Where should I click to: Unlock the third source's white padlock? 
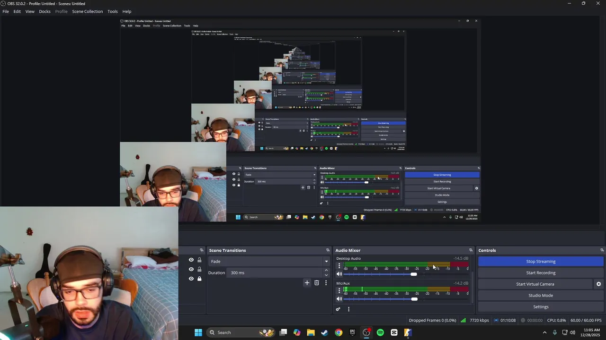tap(199, 279)
